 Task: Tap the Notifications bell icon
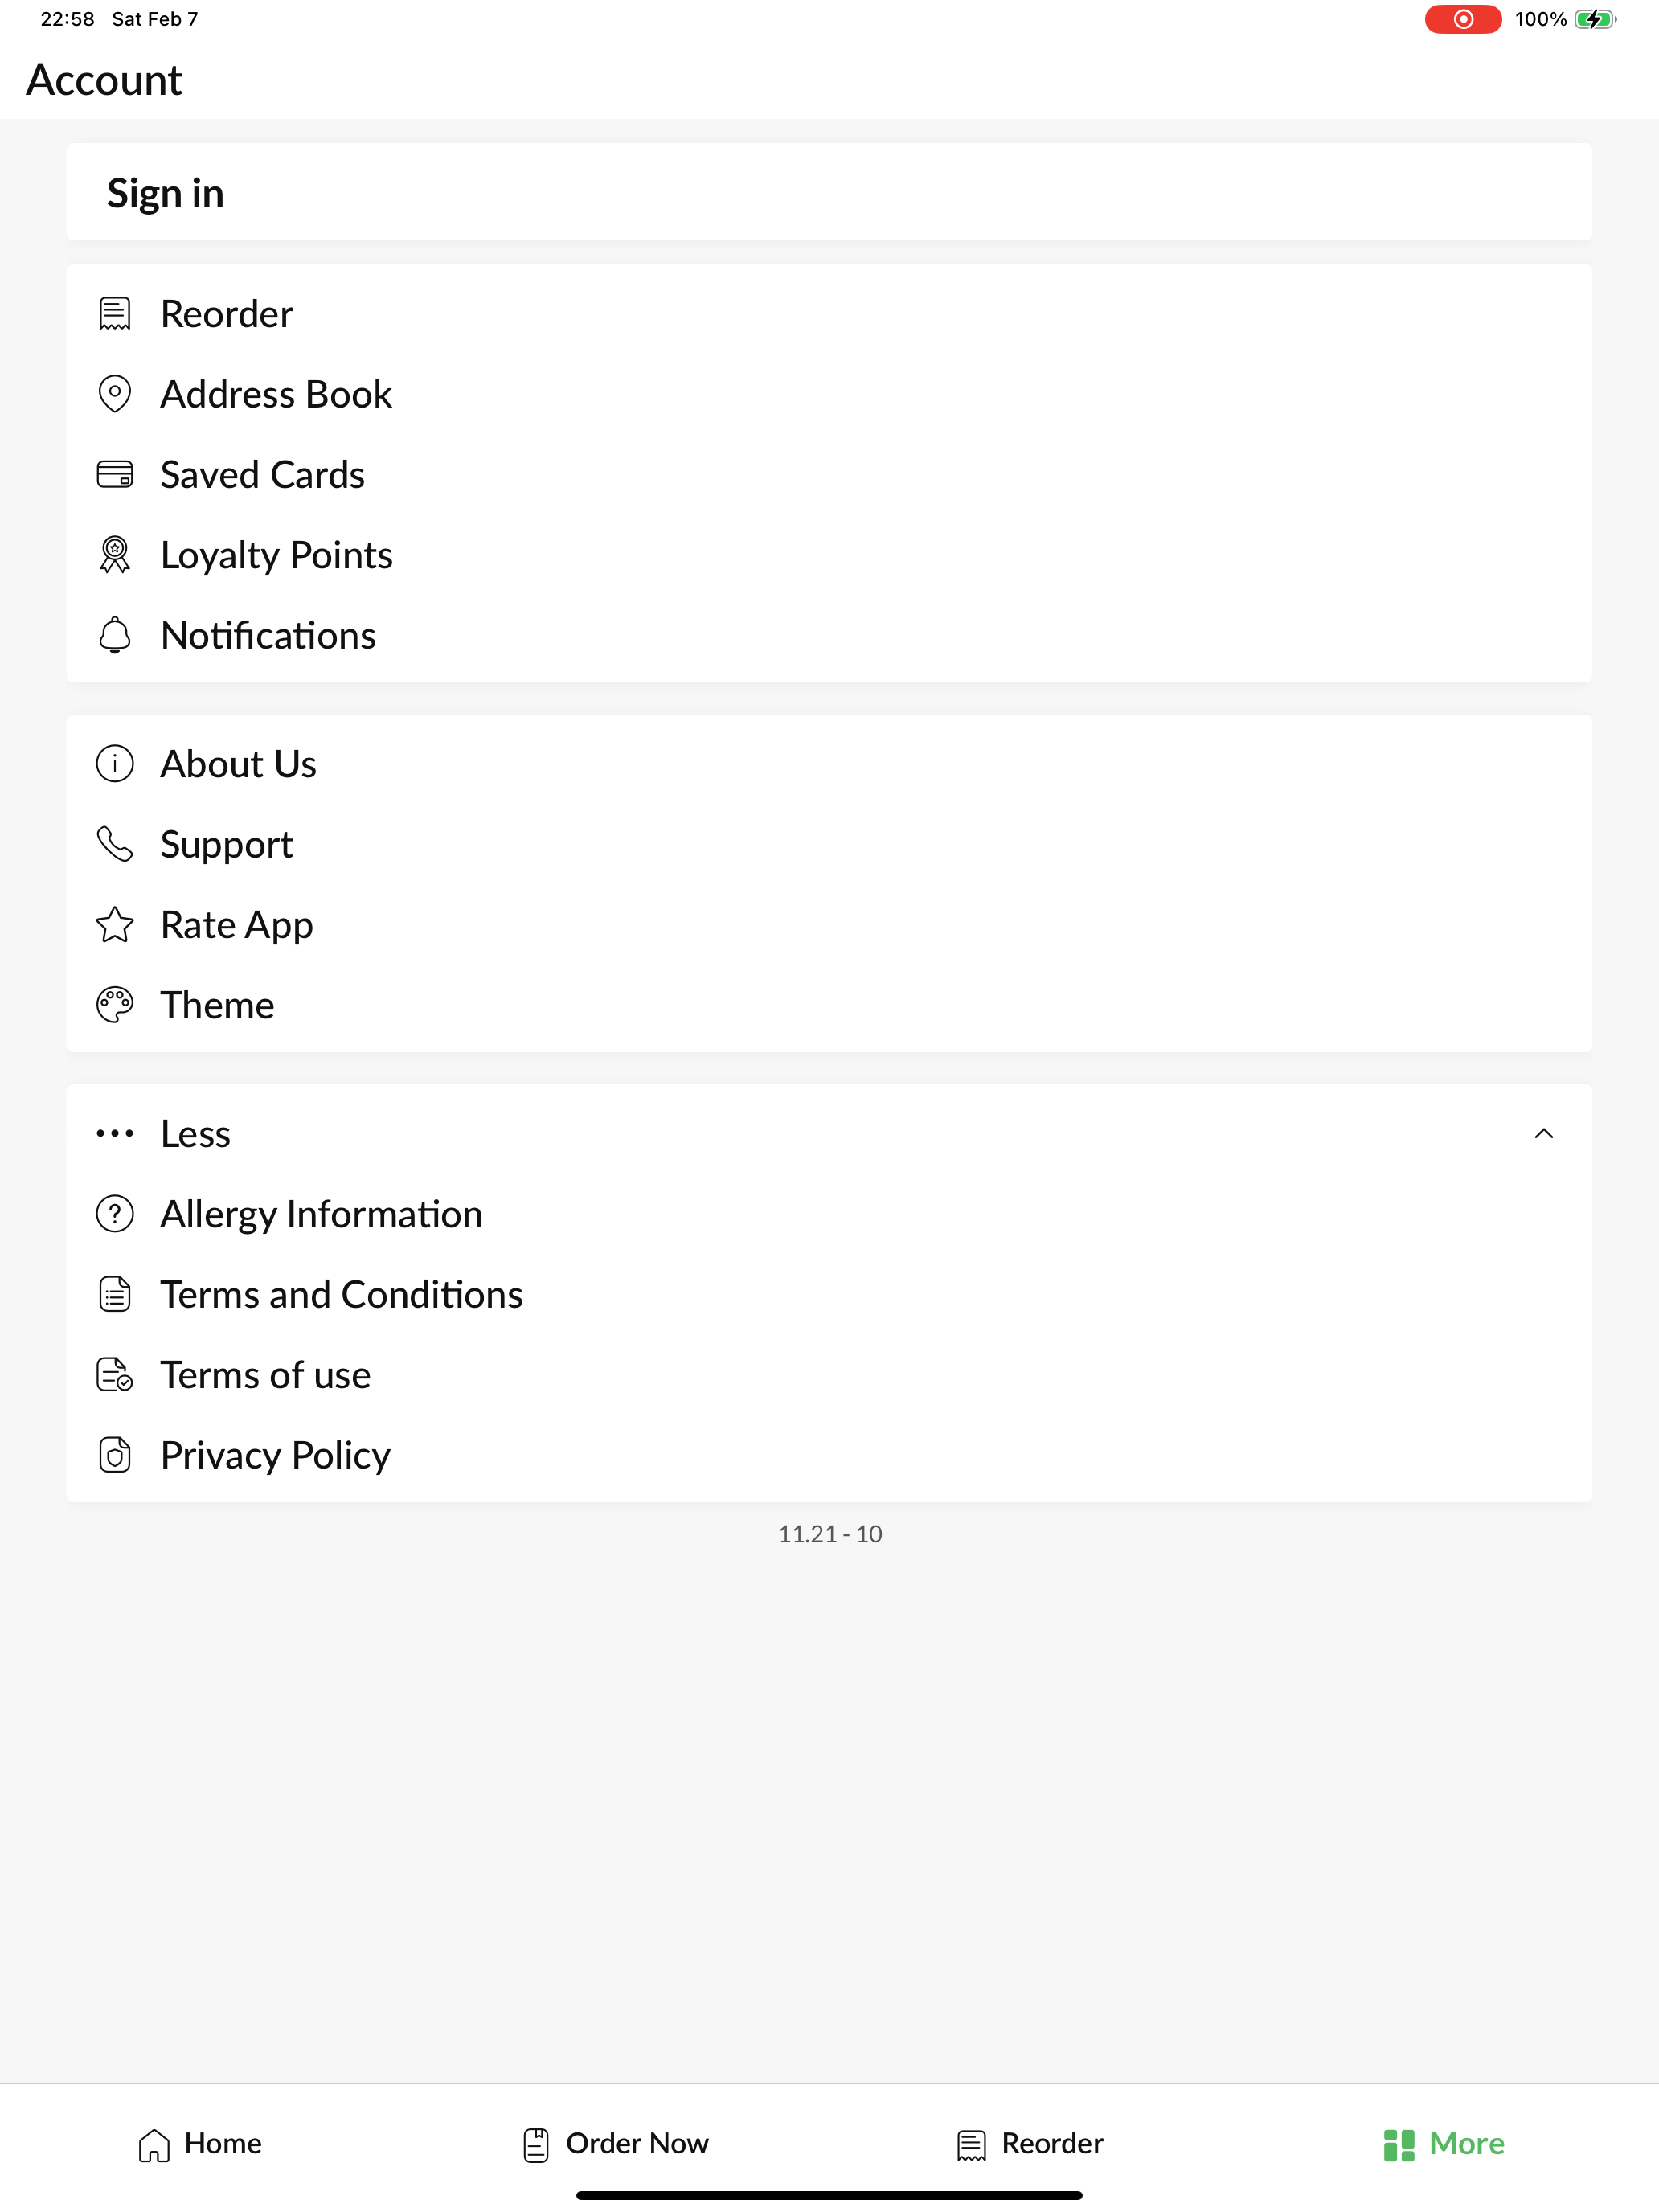tap(115, 635)
